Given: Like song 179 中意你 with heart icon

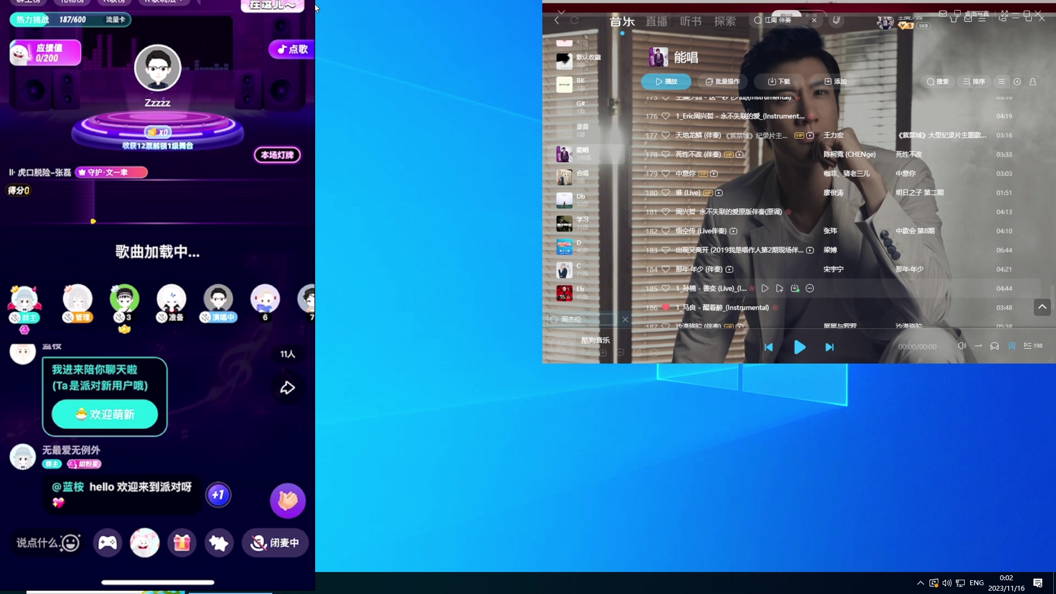Looking at the screenshot, I should click(x=665, y=174).
